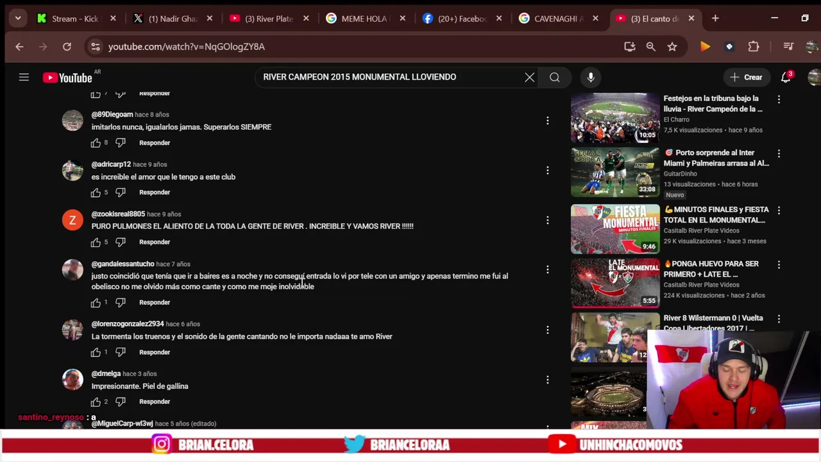Like the comment by @adricarp12
The height and width of the screenshot is (462, 821).
[96, 193]
